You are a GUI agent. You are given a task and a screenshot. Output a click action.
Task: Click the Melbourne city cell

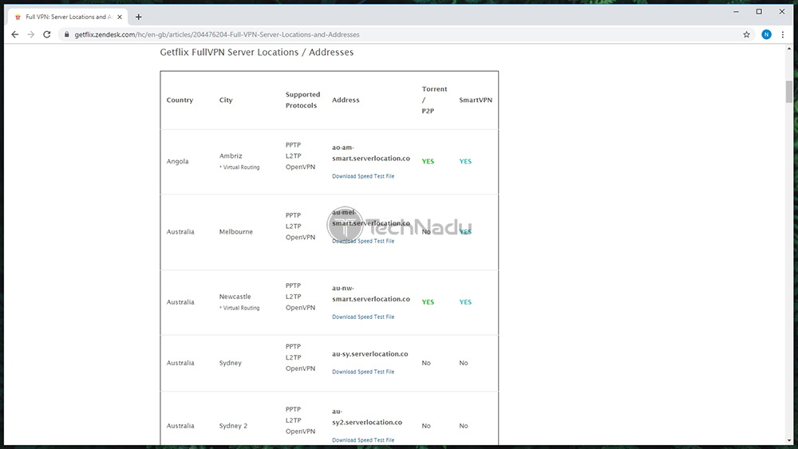pyautogui.click(x=235, y=232)
